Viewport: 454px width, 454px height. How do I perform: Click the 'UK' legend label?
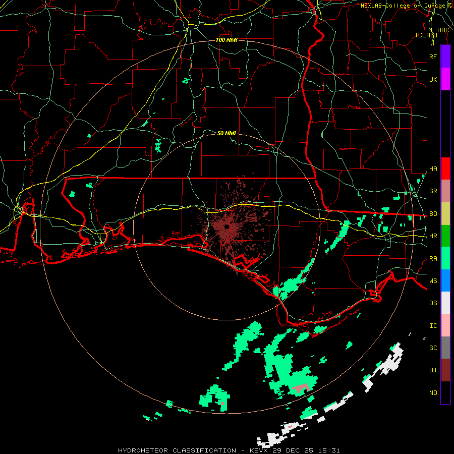tap(433, 79)
